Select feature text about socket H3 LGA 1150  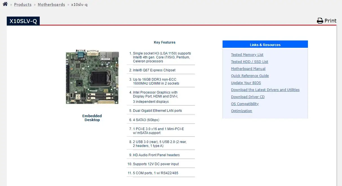point(162,57)
